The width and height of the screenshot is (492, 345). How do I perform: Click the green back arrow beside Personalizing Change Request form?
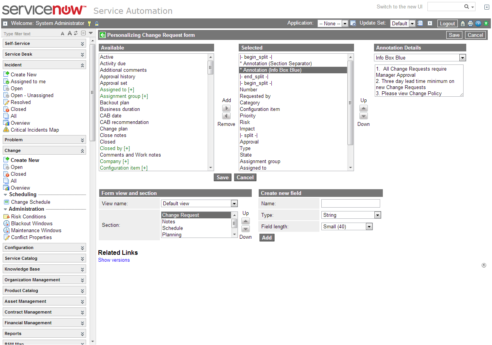102,35
